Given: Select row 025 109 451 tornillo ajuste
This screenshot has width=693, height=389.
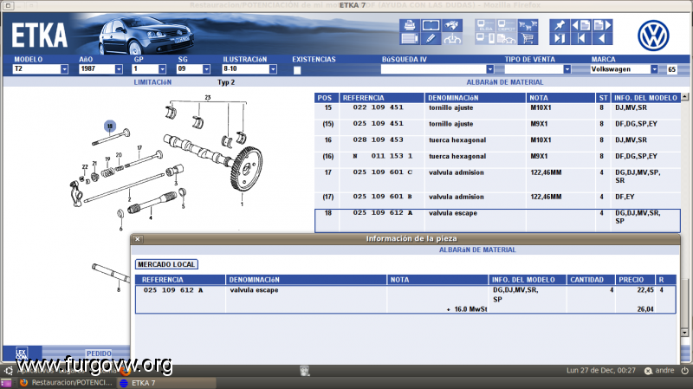Looking at the screenshot, I should [x=497, y=126].
